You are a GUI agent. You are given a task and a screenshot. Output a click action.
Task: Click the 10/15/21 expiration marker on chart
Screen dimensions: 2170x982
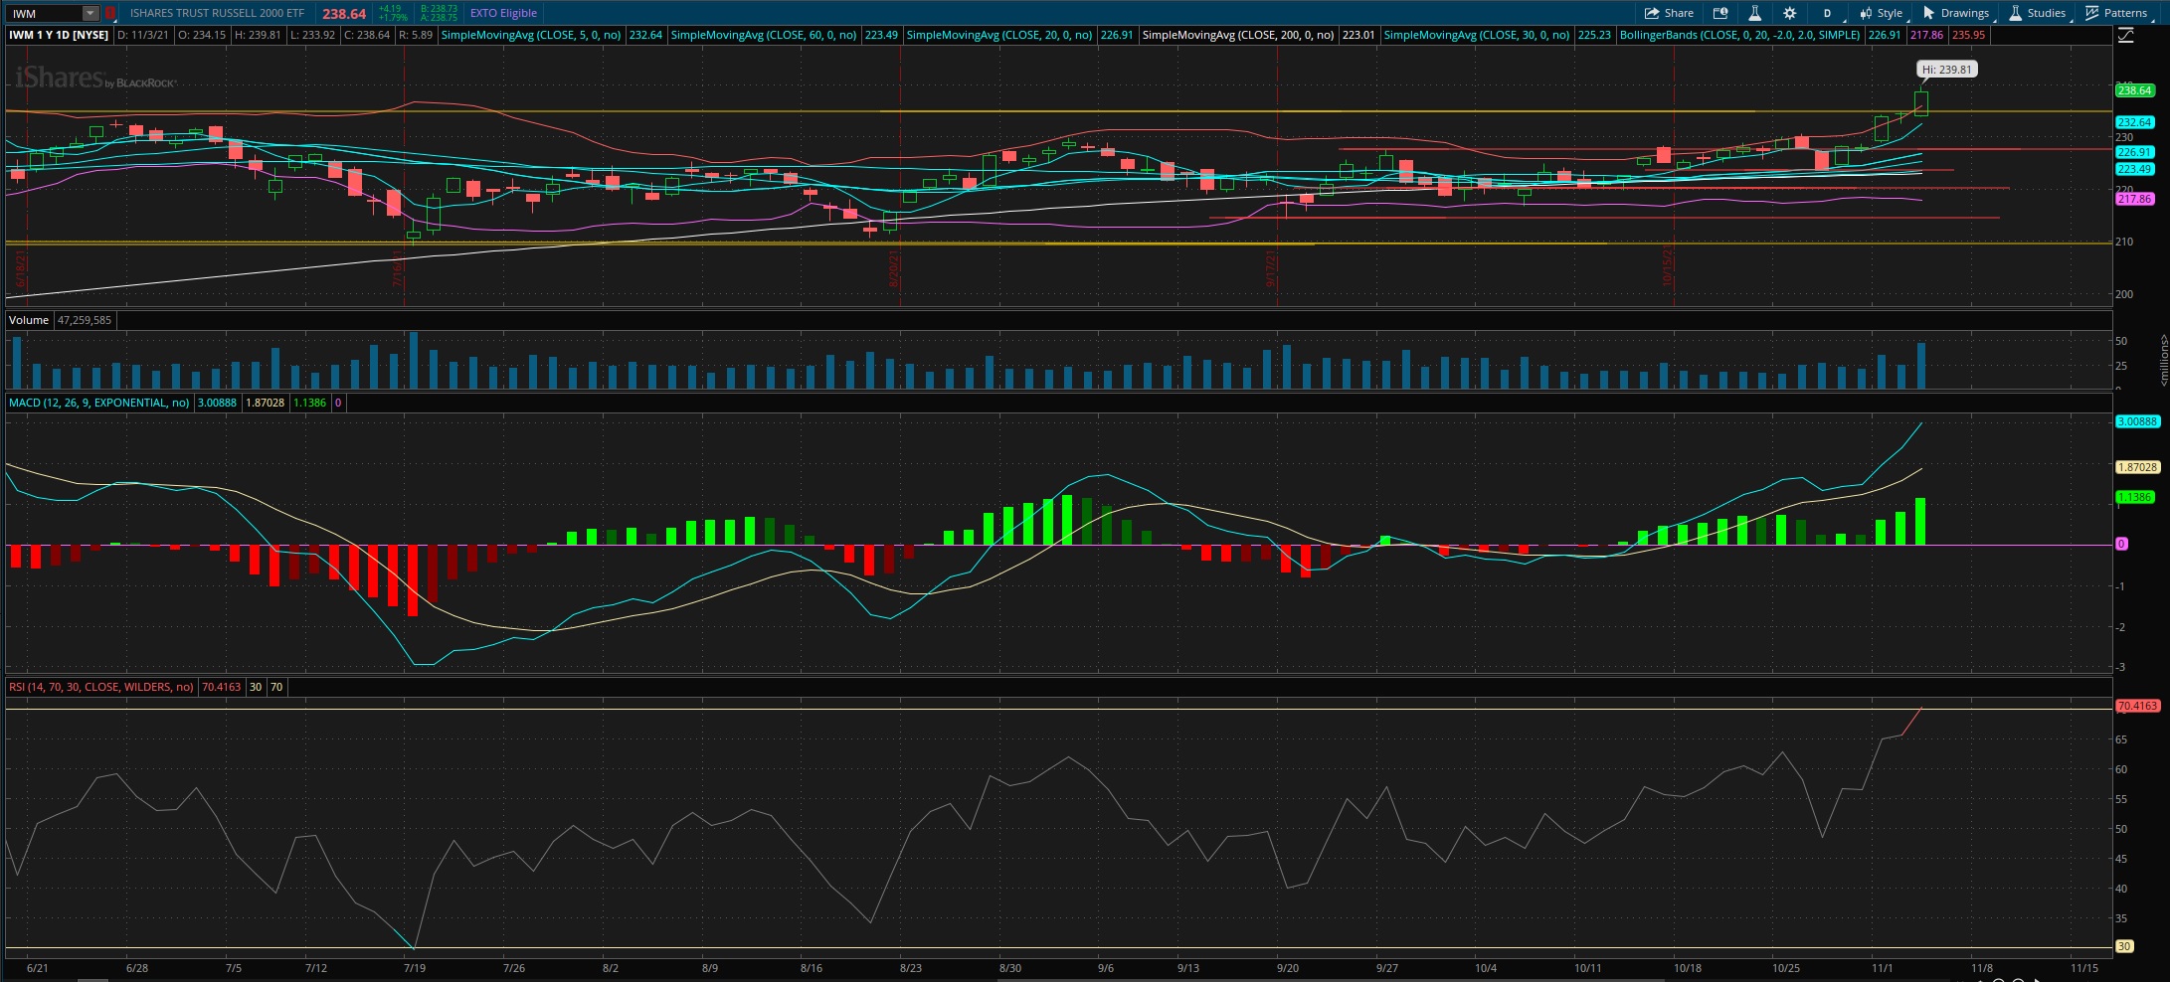point(1668,266)
